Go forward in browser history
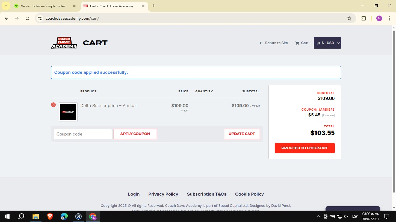Screen dimensions: 396x222 [17, 18]
